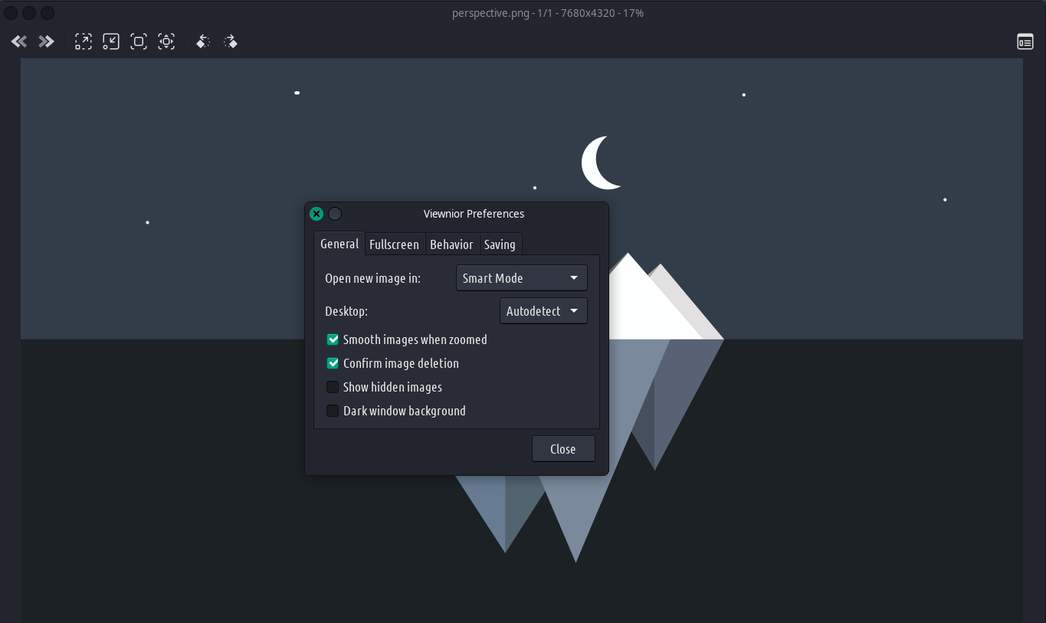Uncheck Confirm image deletion
The image size is (1046, 623).
coord(333,363)
